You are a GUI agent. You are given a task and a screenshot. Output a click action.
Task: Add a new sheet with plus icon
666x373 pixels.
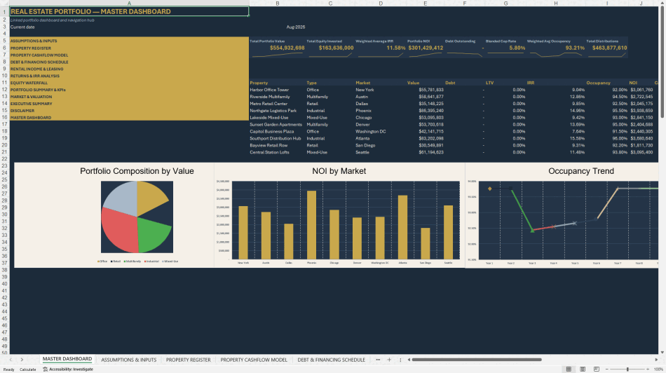point(389,360)
